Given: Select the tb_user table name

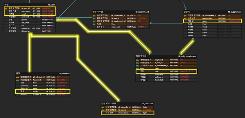Looking at the screenshot, I should coord(52,5).
